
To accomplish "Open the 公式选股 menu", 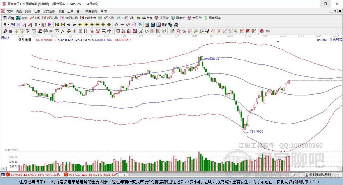I will point(49,11).
